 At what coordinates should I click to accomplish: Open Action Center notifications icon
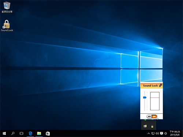click(161, 133)
